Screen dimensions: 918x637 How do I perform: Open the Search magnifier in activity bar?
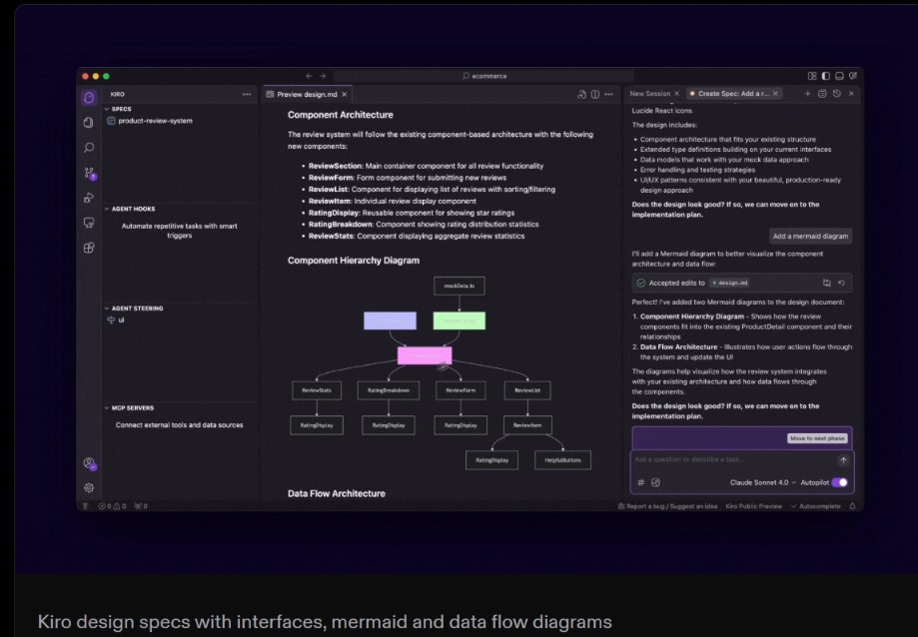click(x=89, y=148)
